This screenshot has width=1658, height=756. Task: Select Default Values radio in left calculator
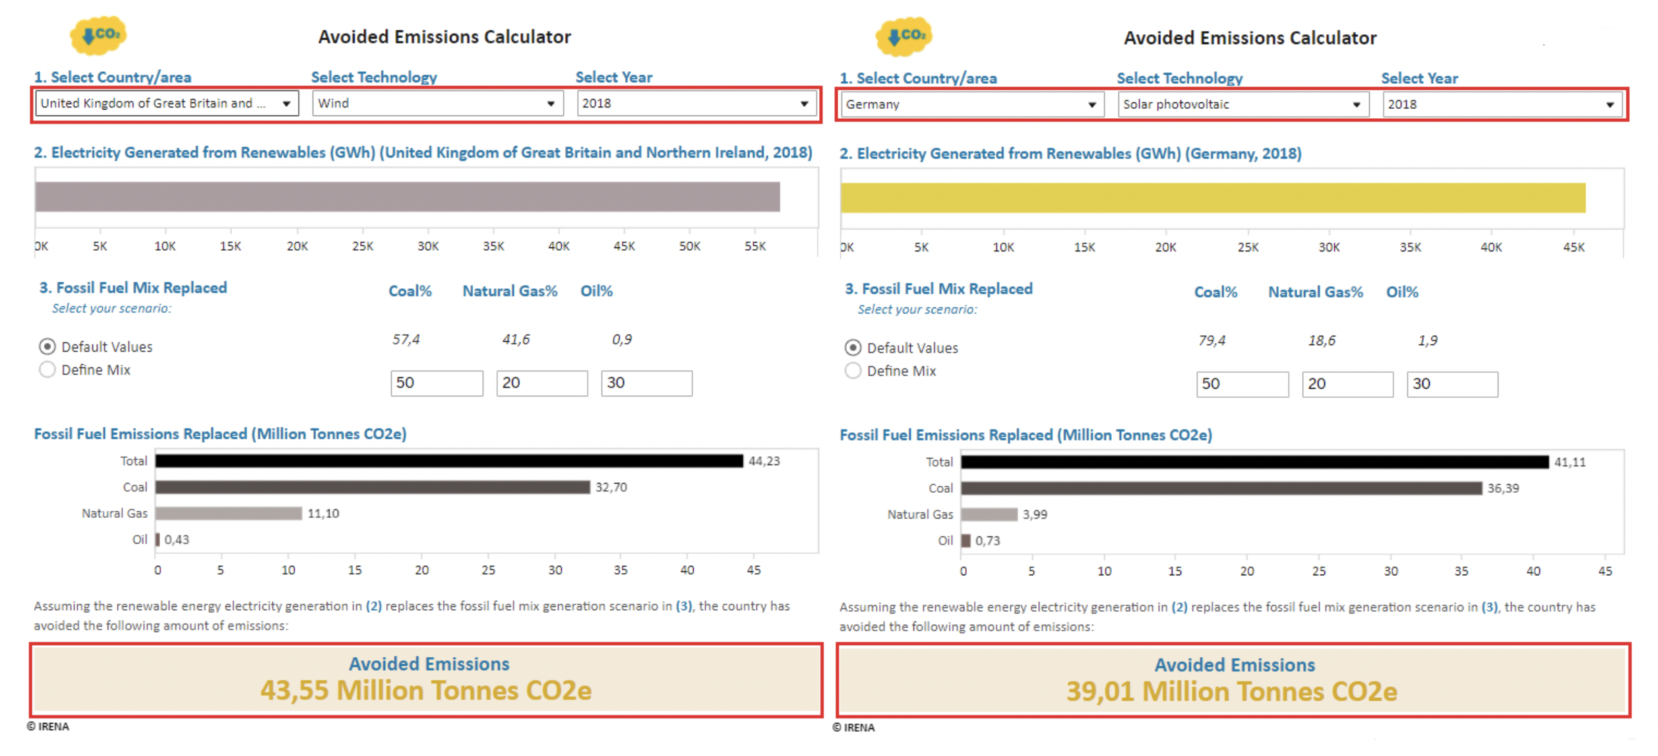tap(47, 346)
